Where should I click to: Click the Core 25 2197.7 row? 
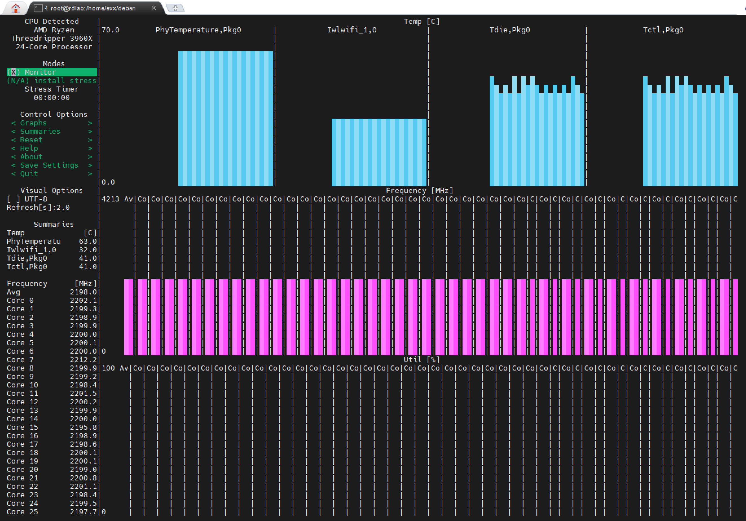click(52, 512)
